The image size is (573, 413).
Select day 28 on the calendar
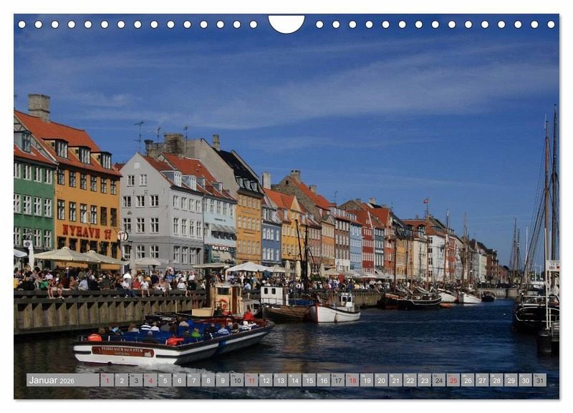click(496, 380)
